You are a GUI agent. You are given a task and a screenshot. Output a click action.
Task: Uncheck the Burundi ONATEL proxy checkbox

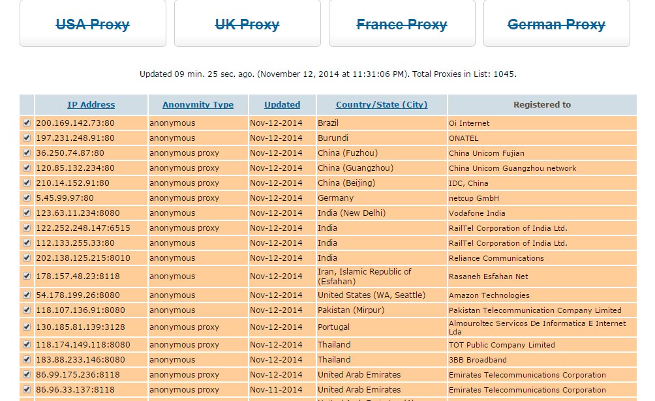coord(27,138)
